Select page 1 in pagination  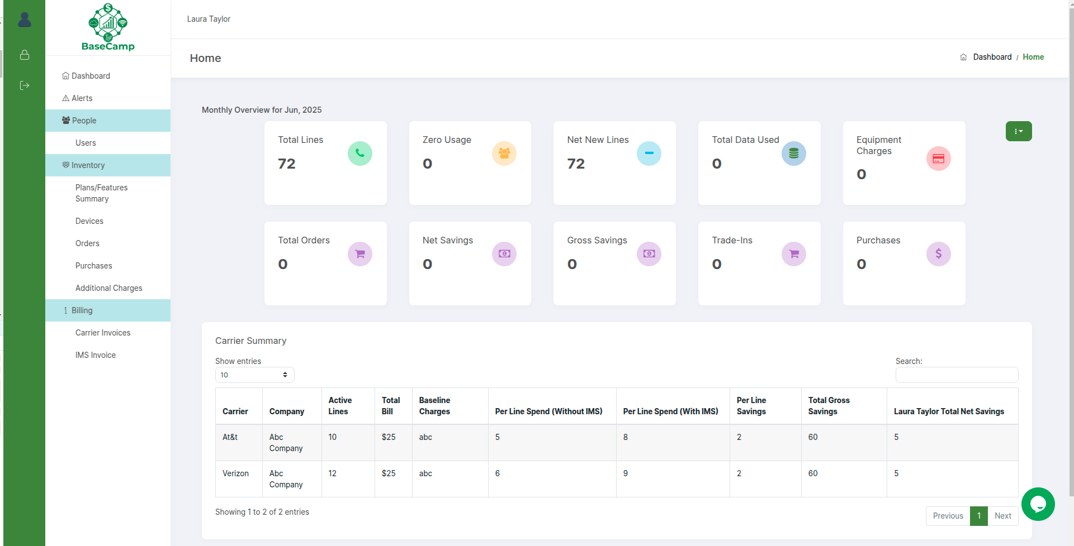click(x=979, y=516)
